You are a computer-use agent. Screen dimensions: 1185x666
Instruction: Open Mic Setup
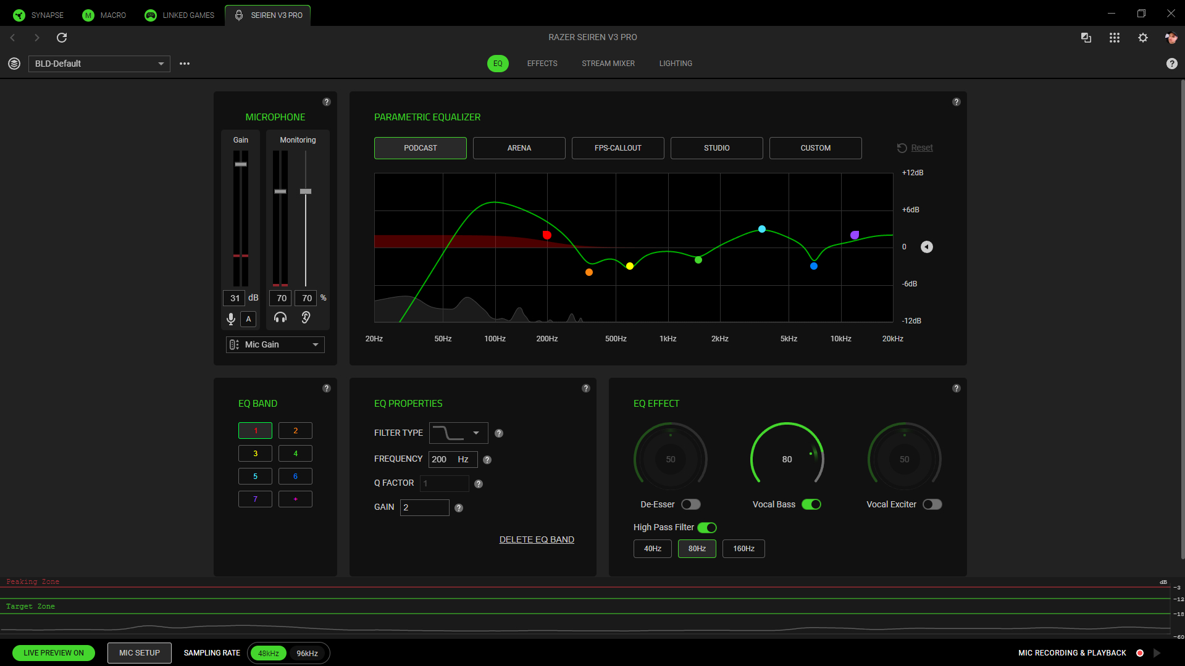pyautogui.click(x=140, y=653)
